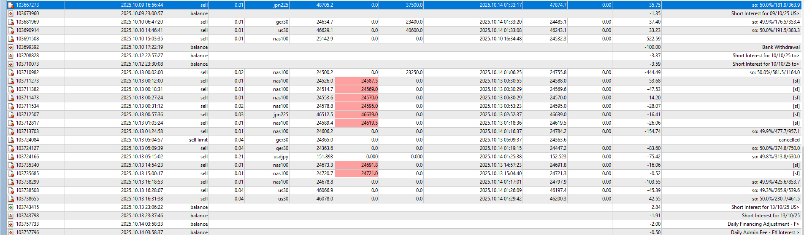Click the order icon beside 103724166
The width and height of the screenshot is (804, 235).
pos(11,157)
